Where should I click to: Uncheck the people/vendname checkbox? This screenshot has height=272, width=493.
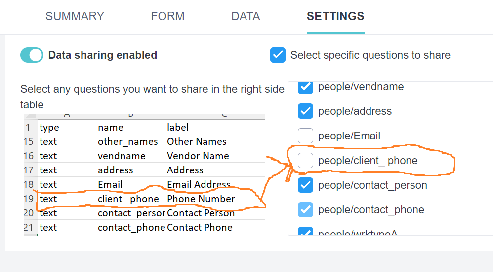click(x=306, y=87)
